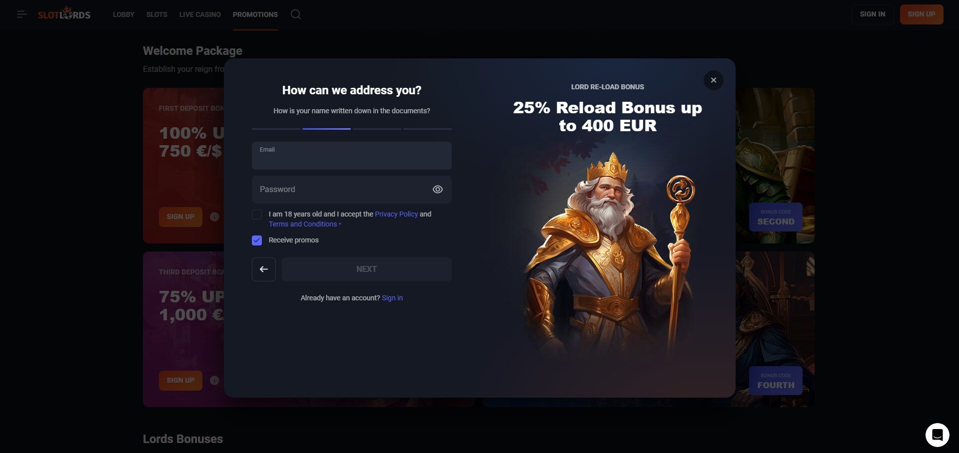Open the Lobby menu item
Viewport: 959px width, 453px height.
[x=123, y=14]
